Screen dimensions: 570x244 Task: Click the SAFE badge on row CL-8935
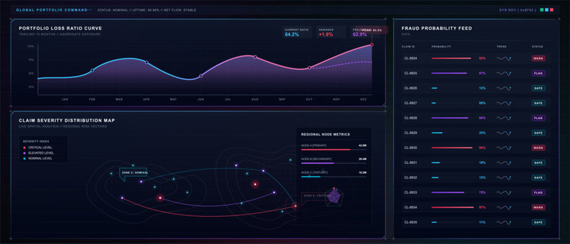pos(538,222)
